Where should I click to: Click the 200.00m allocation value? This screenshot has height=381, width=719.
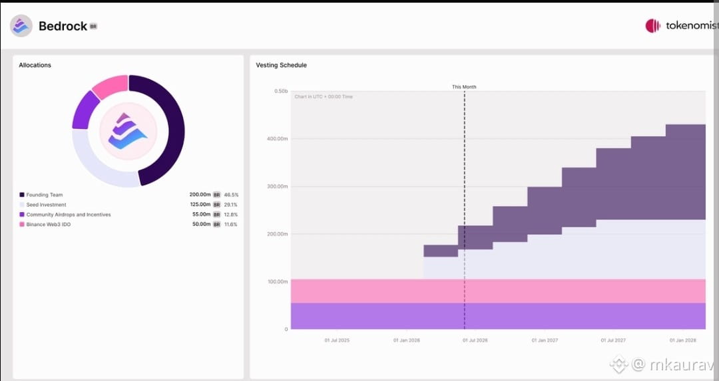(x=200, y=195)
